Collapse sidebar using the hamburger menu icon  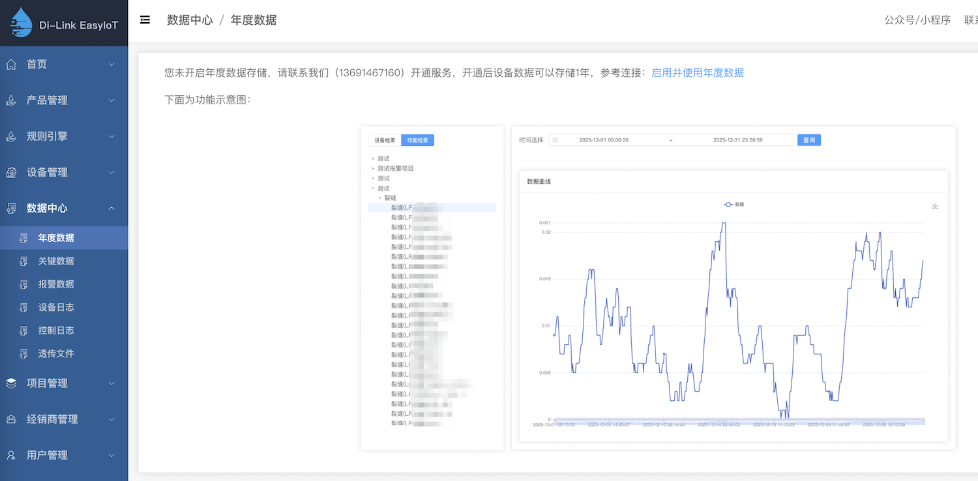click(x=145, y=20)
